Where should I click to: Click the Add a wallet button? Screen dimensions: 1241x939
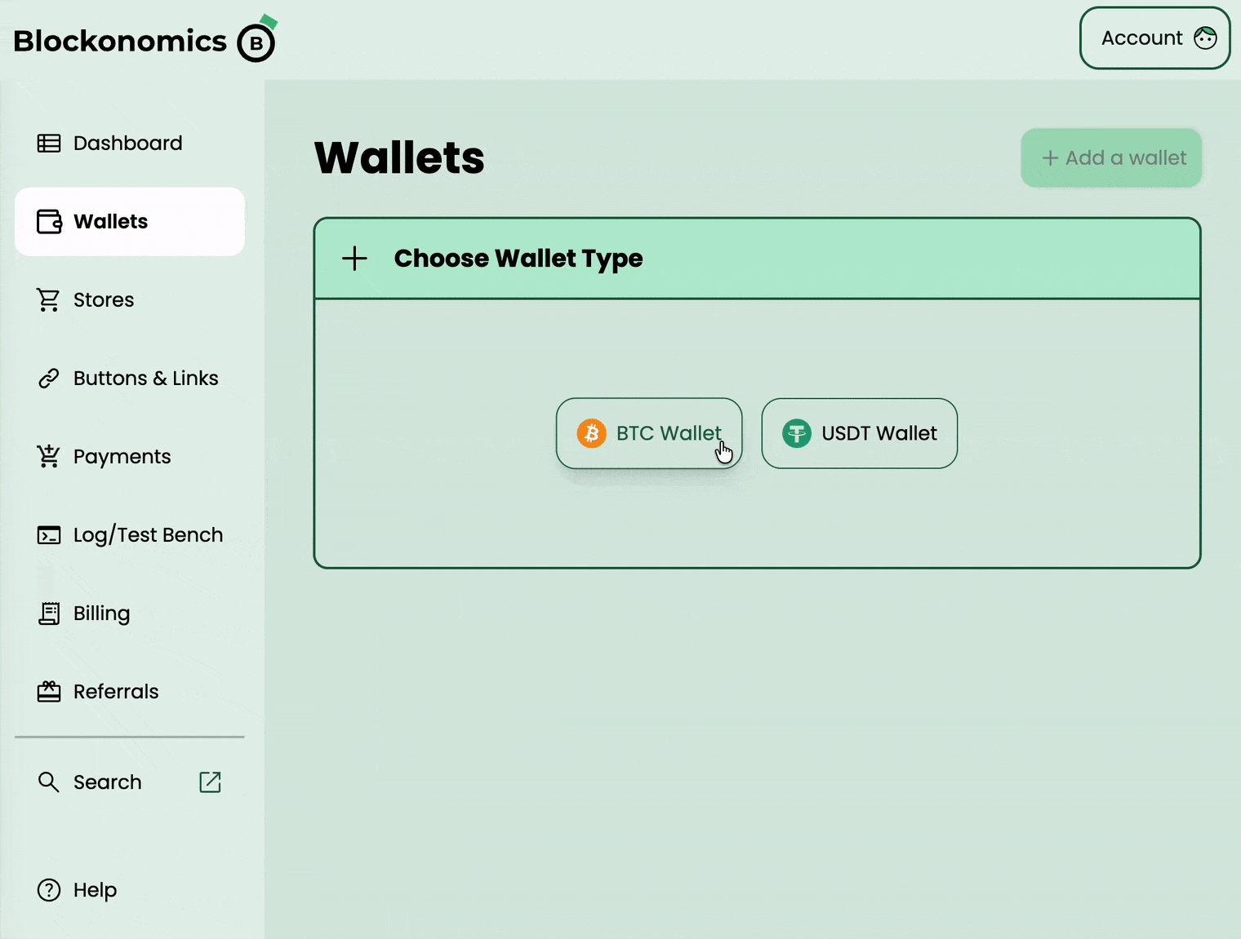pos(1111,157)
